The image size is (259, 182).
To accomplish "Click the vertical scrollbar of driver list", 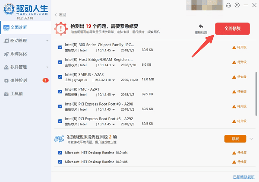I will coord(256,94).
